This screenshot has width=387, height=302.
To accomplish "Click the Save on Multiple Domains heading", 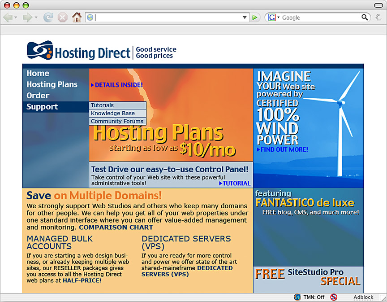I will [x=94, y=195].
